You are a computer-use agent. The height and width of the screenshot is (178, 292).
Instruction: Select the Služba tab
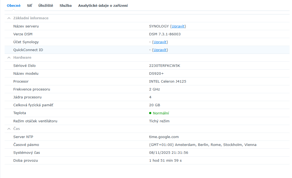tap(65, 5)
